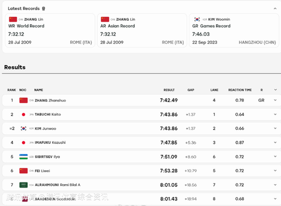Expand IMAFUKU Kazushi result row
Image resolution: width=281 pixels, height=206 pixels.
pos(275,143)
